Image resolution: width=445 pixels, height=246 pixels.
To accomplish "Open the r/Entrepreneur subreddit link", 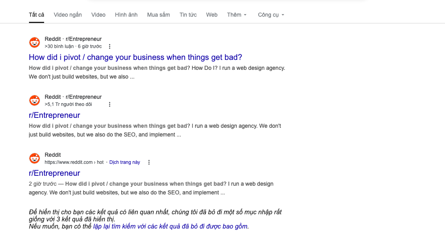I will (54, 115).
